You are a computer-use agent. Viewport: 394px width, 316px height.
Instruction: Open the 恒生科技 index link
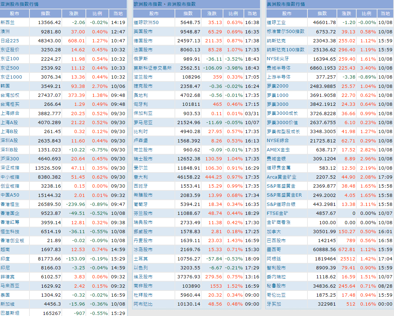point(10,231)
